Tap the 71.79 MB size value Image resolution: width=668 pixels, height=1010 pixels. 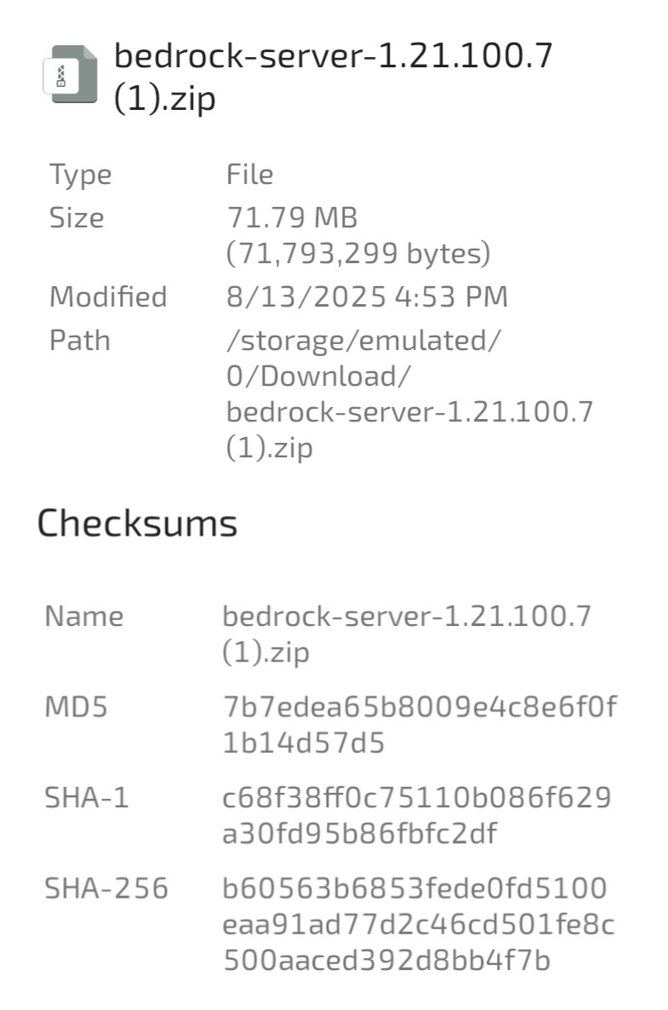[292, 218]
